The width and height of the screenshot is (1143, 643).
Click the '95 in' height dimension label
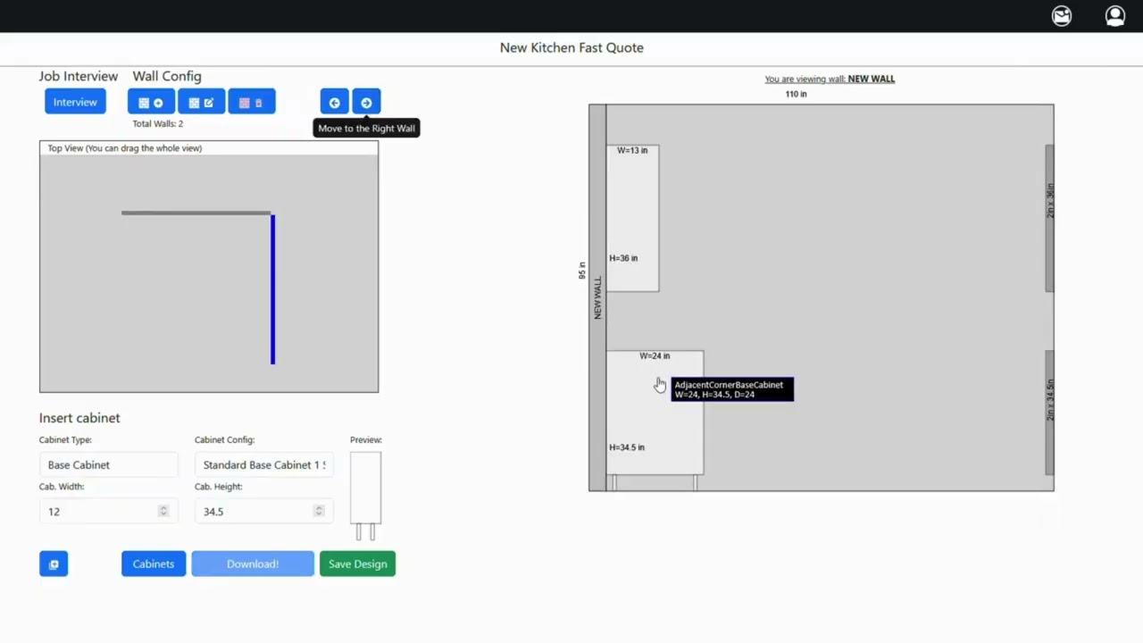pyautogui.click(x=582, y=271)
